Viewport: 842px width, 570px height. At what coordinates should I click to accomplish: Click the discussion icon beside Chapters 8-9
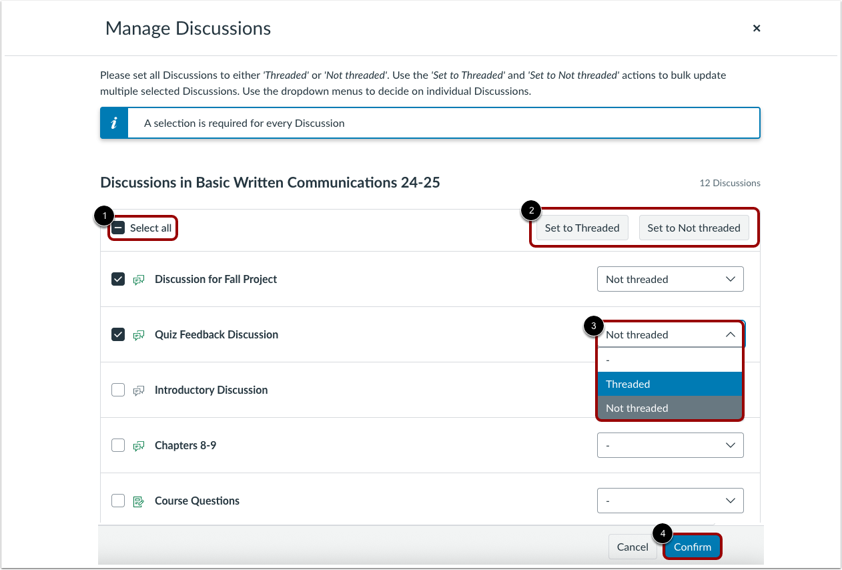point(139,445)
